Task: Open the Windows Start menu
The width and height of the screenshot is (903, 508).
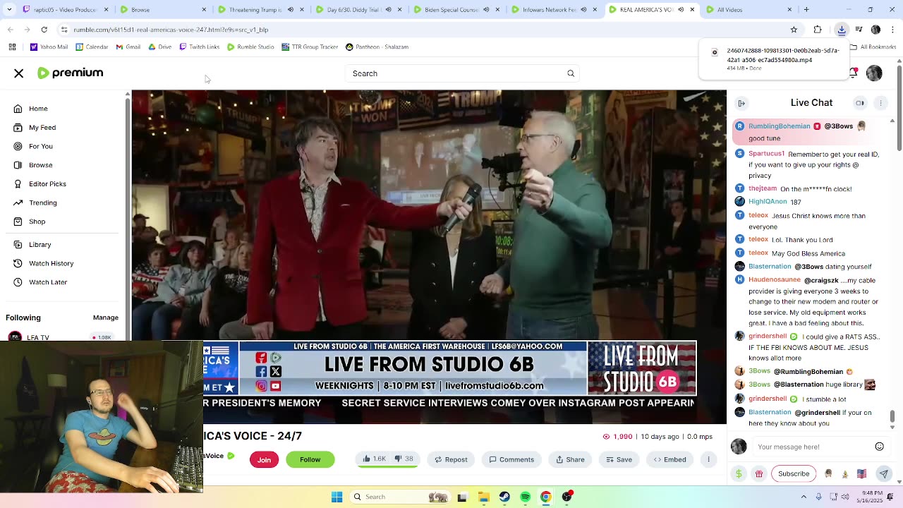Action: pos(337,497)
